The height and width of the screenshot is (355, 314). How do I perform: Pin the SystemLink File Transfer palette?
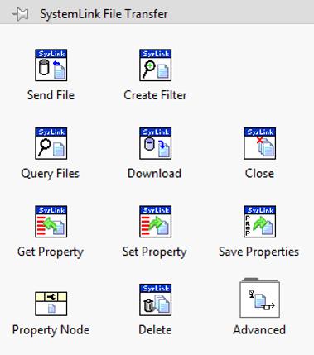click(x=21, y=14)
